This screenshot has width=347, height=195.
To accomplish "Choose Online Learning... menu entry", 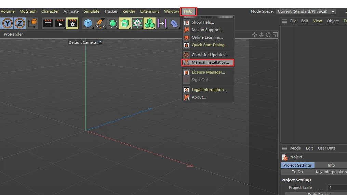I will [x=208, y=37].
